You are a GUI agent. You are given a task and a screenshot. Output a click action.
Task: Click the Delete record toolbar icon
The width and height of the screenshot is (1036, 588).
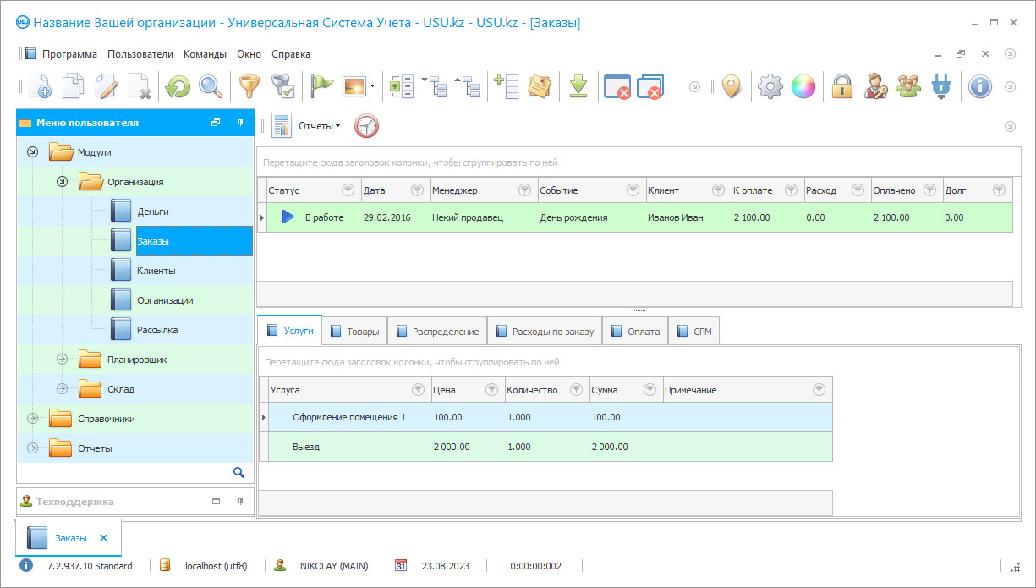[x=140, y=86]
